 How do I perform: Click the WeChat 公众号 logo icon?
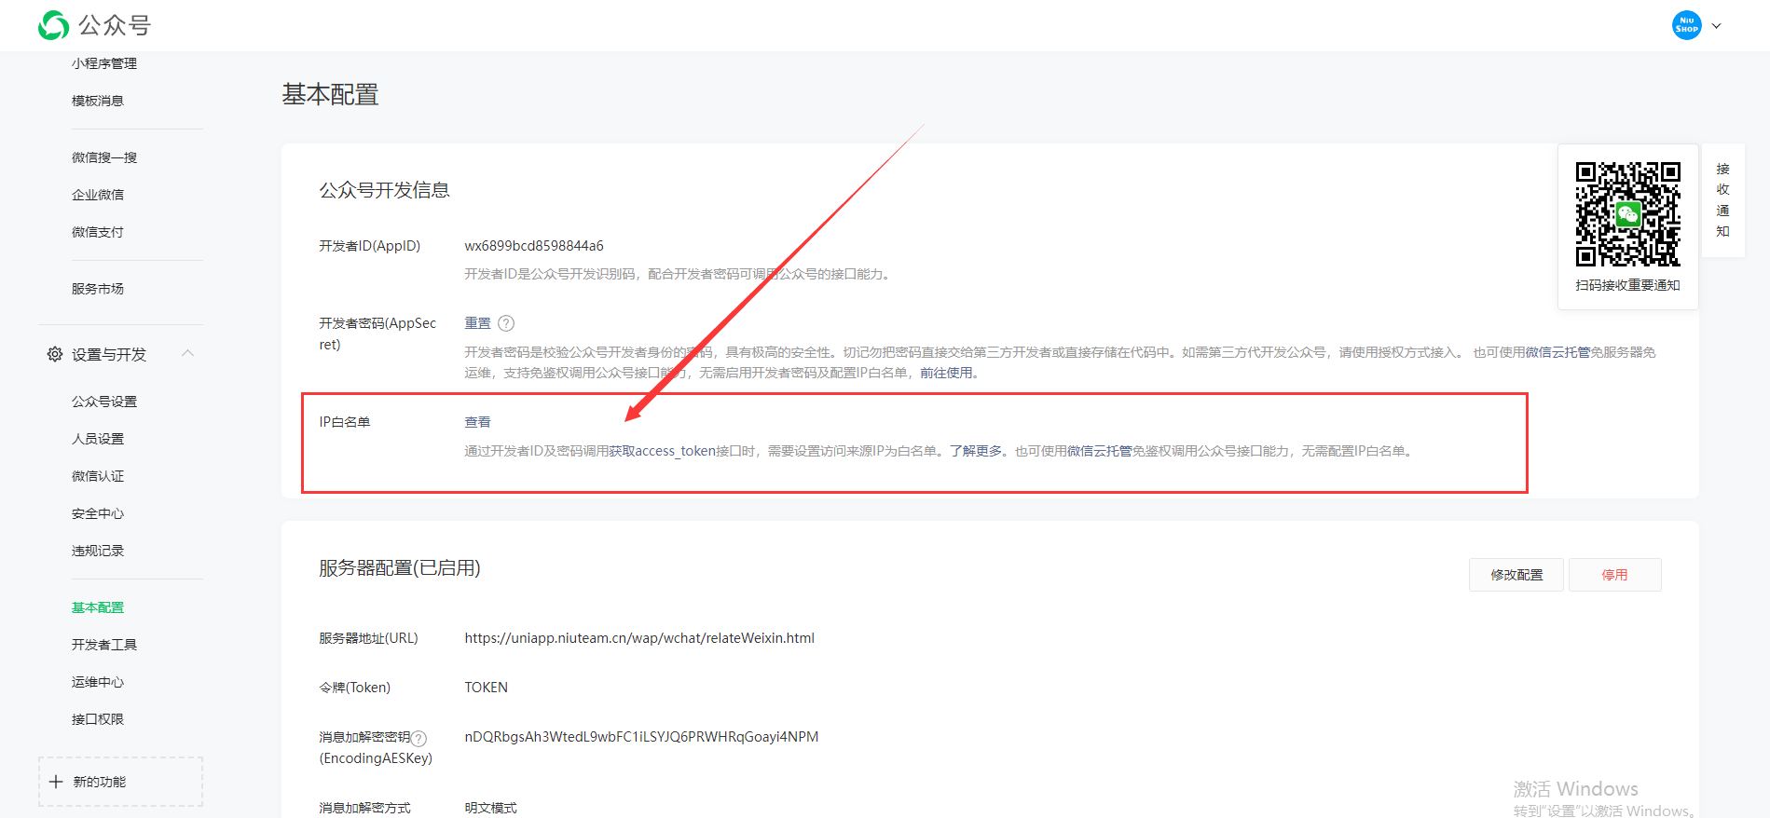click(53, 25)
